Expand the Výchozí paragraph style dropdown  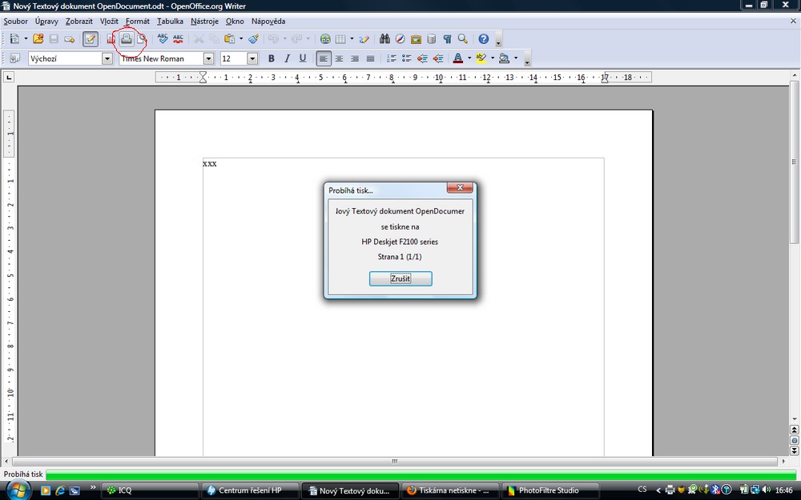tap(107, 58)
